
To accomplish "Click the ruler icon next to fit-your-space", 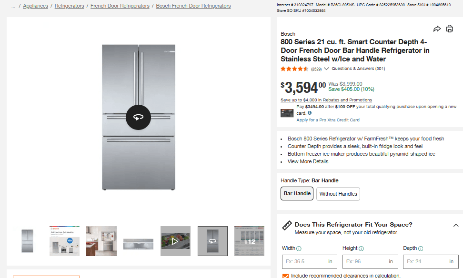I will click(286, 225).
